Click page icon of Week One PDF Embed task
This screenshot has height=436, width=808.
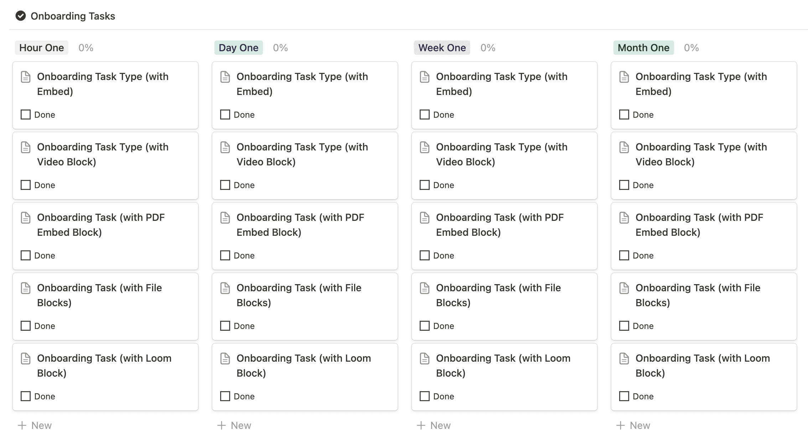click(x=425, y=218)
